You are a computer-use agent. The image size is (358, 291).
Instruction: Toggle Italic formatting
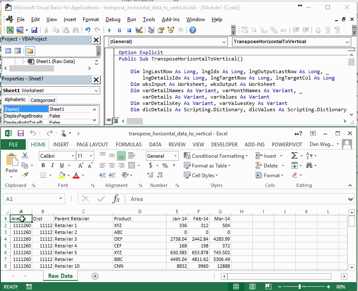52,165
